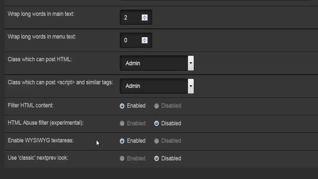Image resolution: width=318 pixels, height=179 pixels.
Task: Click 'HTML Abuse filter (experimental):' label
Action: [46, 123]
